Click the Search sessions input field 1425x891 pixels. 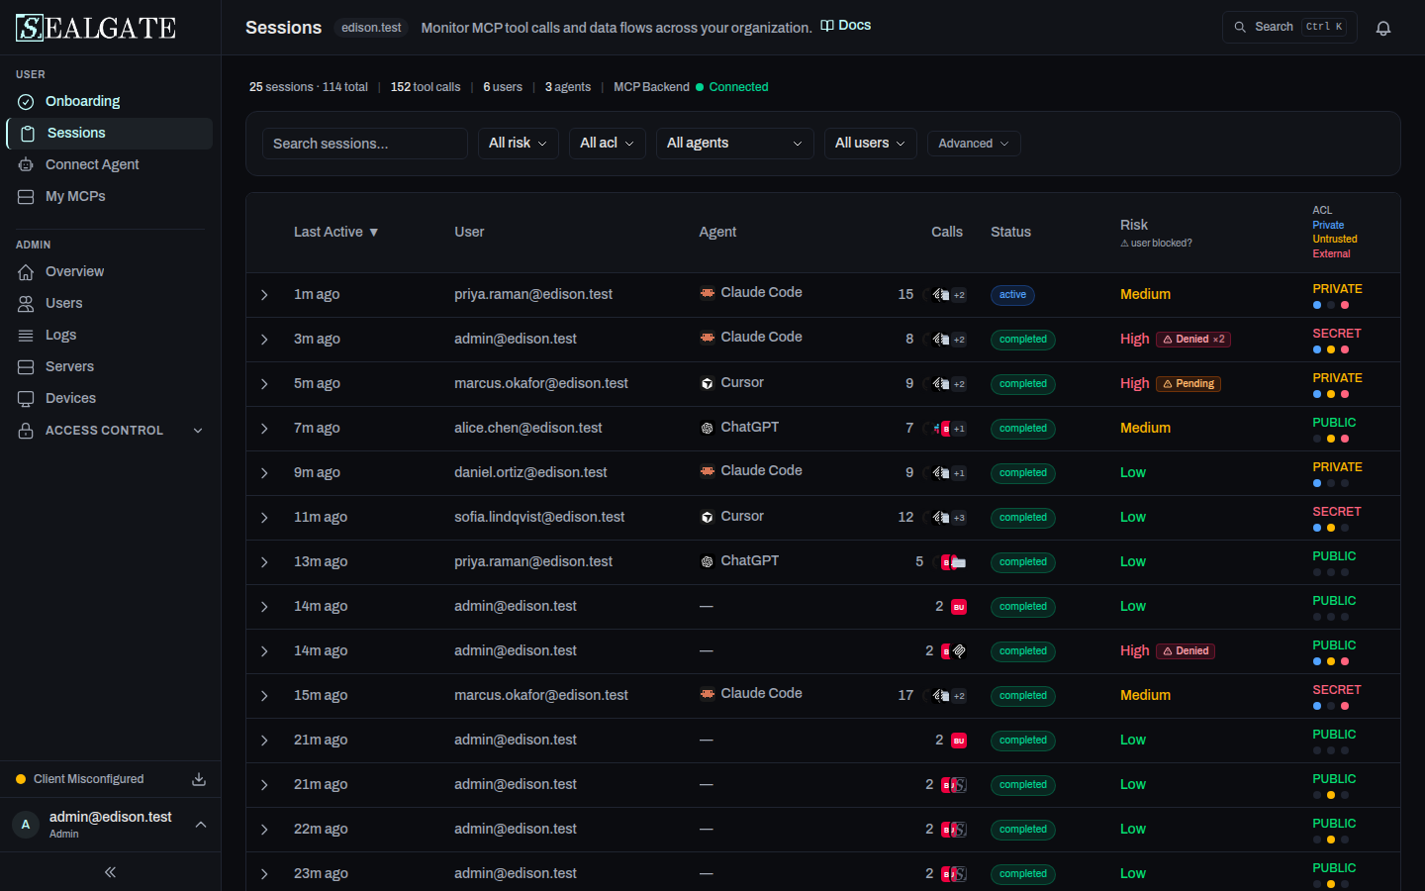pos(365,144)
